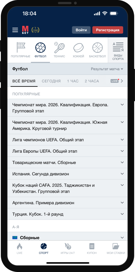Select the Популярные flag icon
The height and width of the screenshot is (272, 135).
coord(21,47)
